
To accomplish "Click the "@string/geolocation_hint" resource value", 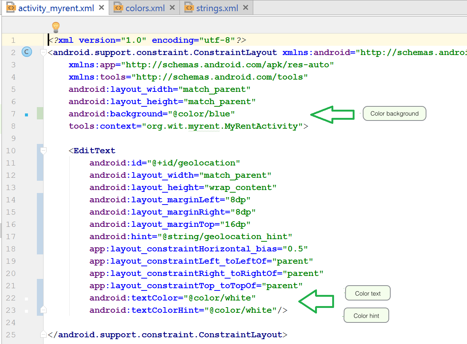I will tap(225, 237).
